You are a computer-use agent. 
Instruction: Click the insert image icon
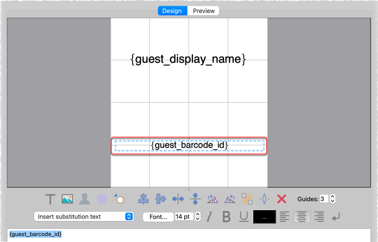[67, 199]
